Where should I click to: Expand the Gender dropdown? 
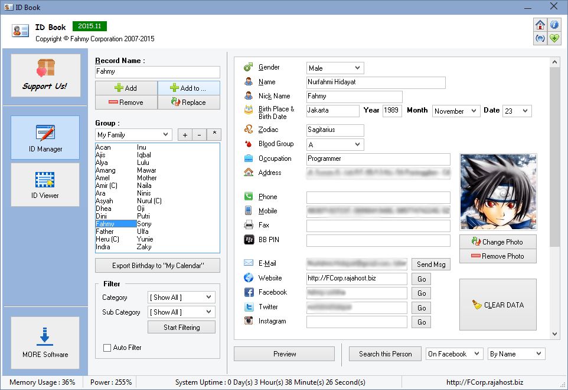coord(335,68)
